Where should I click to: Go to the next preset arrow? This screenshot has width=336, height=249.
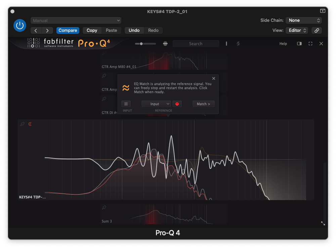coord(47,30)
